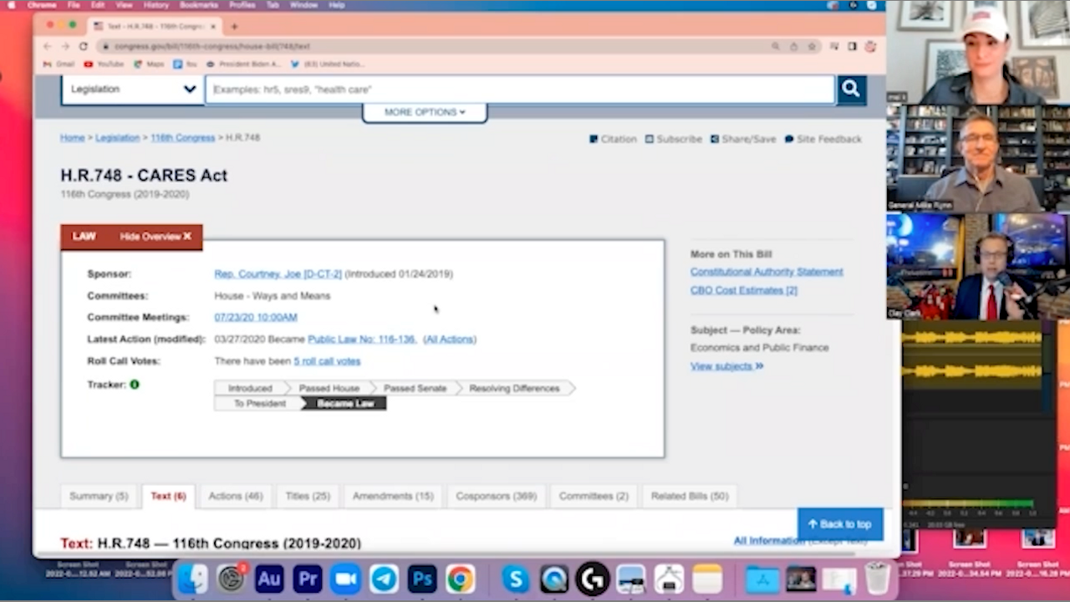1070x602 pixels.
Task: Expand View subjects for this bill
Action: point(726,366)
